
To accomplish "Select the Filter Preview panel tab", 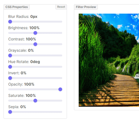I will tap(86, 7).
